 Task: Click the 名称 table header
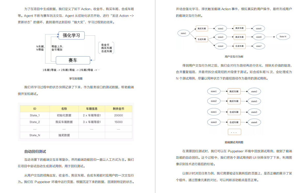(x=64, y=109)
